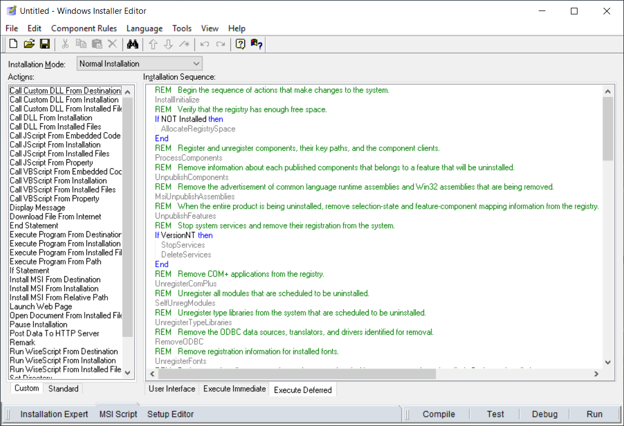Click the Delete X toolbar icon

click(x=112, y=44)
